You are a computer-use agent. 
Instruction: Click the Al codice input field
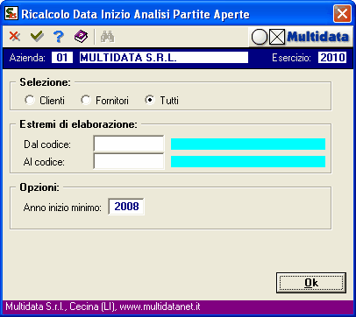(129, 161)
